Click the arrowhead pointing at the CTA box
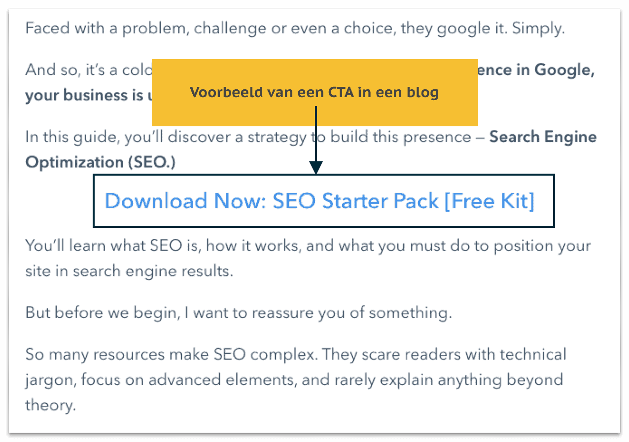 [316, 169]
